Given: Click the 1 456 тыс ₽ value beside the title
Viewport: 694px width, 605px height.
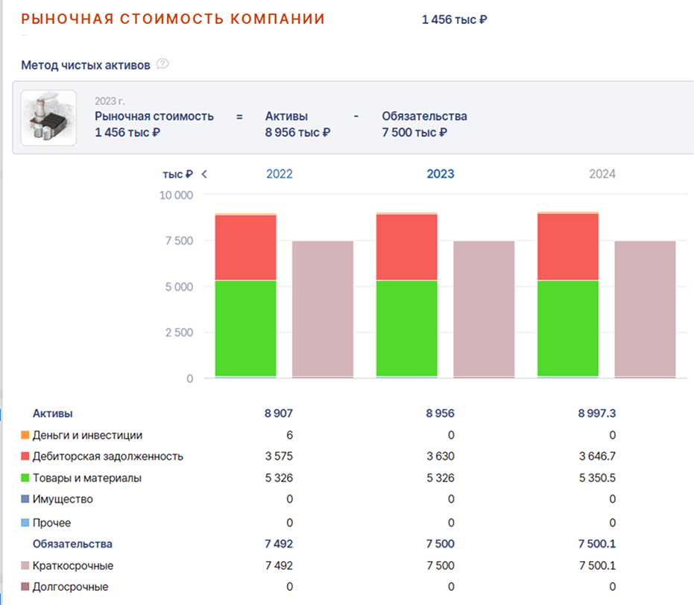Looking at the screenshot, I should pyautogui.click(x=455, y=20).
